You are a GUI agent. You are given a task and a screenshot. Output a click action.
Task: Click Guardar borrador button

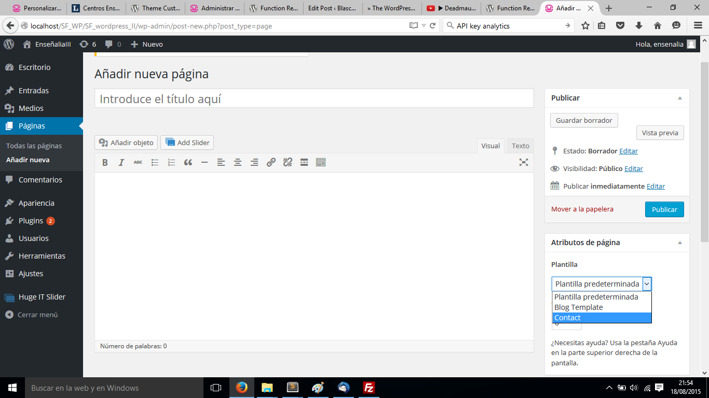click(584, 120)
